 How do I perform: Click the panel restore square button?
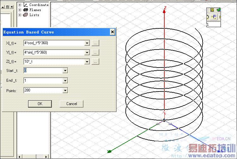[x=7, y=7]
